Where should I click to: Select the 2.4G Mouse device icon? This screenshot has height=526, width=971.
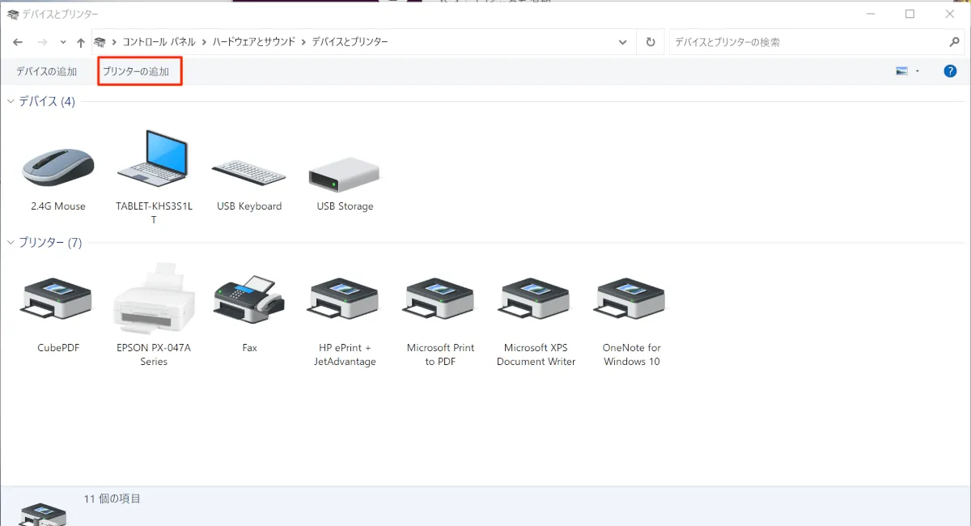57,167
